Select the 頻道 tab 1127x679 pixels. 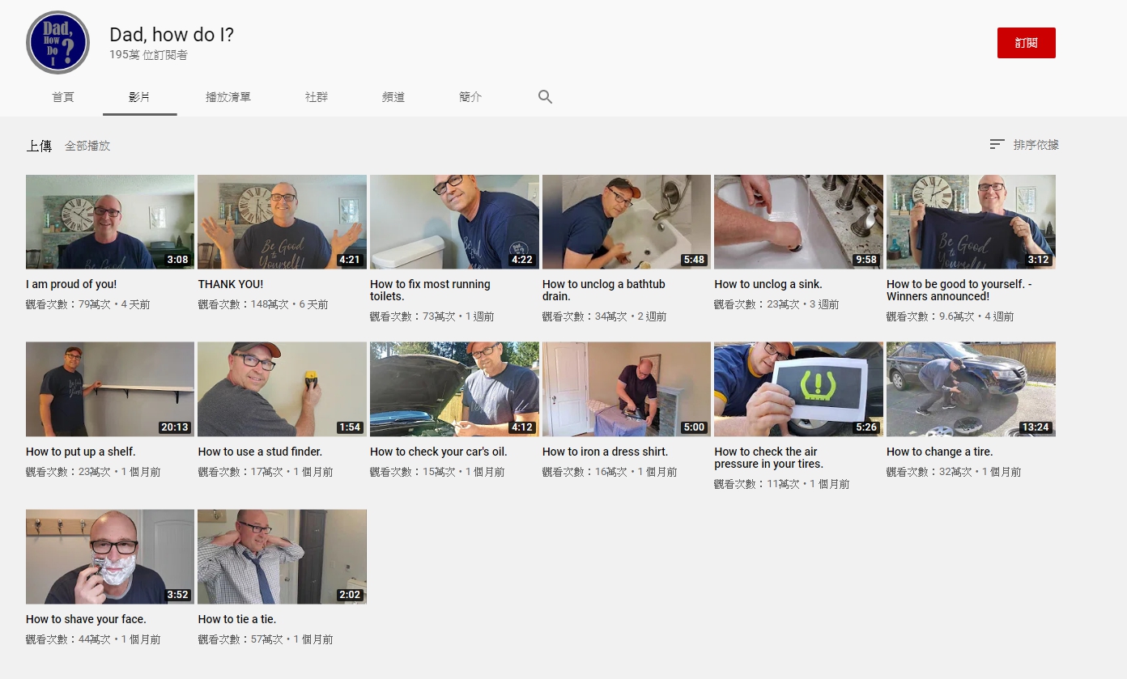pos(393,97)
